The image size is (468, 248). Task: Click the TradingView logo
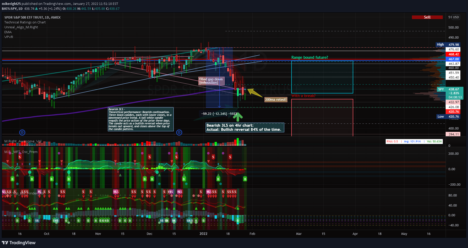19,243
